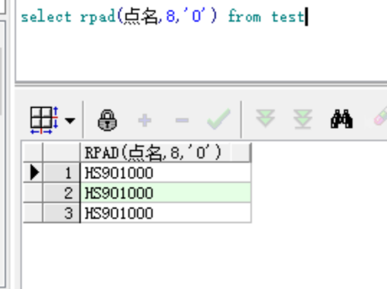Click in the SQL editor after 'test'
Viewport: 387px width, 289px height.
[307, 17]
